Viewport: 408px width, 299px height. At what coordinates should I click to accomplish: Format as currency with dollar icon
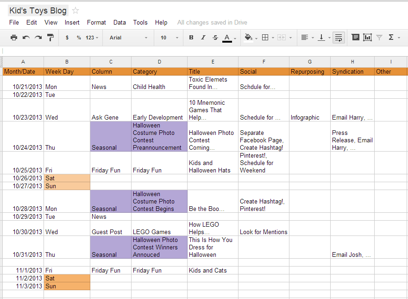(67, 38)
